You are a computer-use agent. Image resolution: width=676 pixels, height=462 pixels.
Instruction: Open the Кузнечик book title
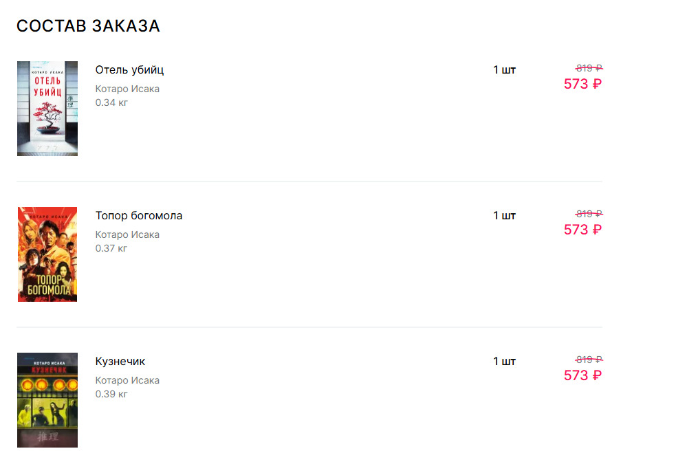click(120, 362)
